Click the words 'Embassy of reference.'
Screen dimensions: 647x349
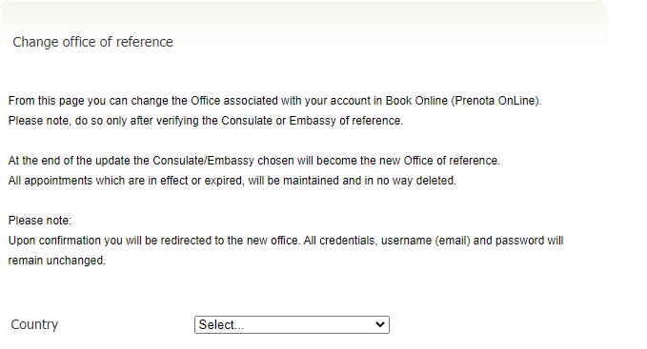[346, 121]
